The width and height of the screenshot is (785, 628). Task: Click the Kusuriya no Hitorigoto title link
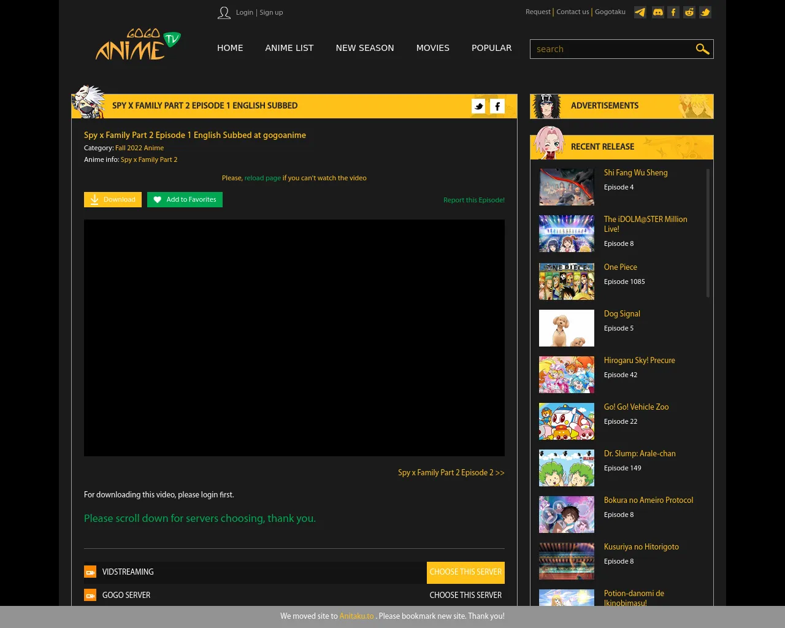(x=641, y=547)
